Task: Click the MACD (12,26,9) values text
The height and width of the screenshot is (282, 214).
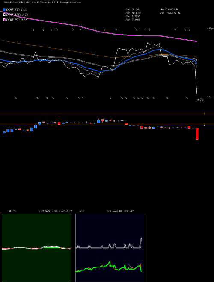Action: tap(56, 211)
